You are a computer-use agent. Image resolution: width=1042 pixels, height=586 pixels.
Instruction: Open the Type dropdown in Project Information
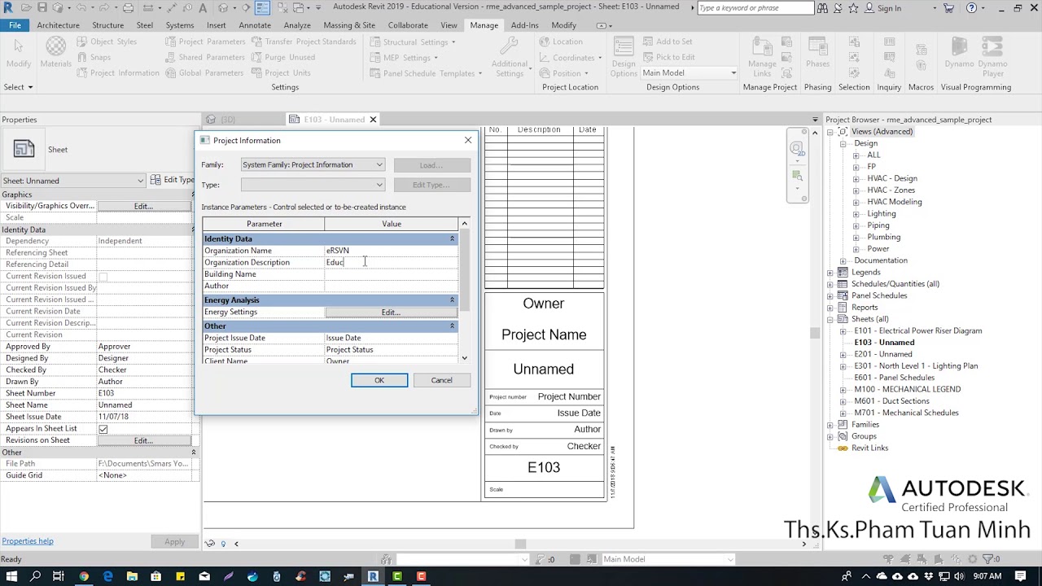pos(313,185)
